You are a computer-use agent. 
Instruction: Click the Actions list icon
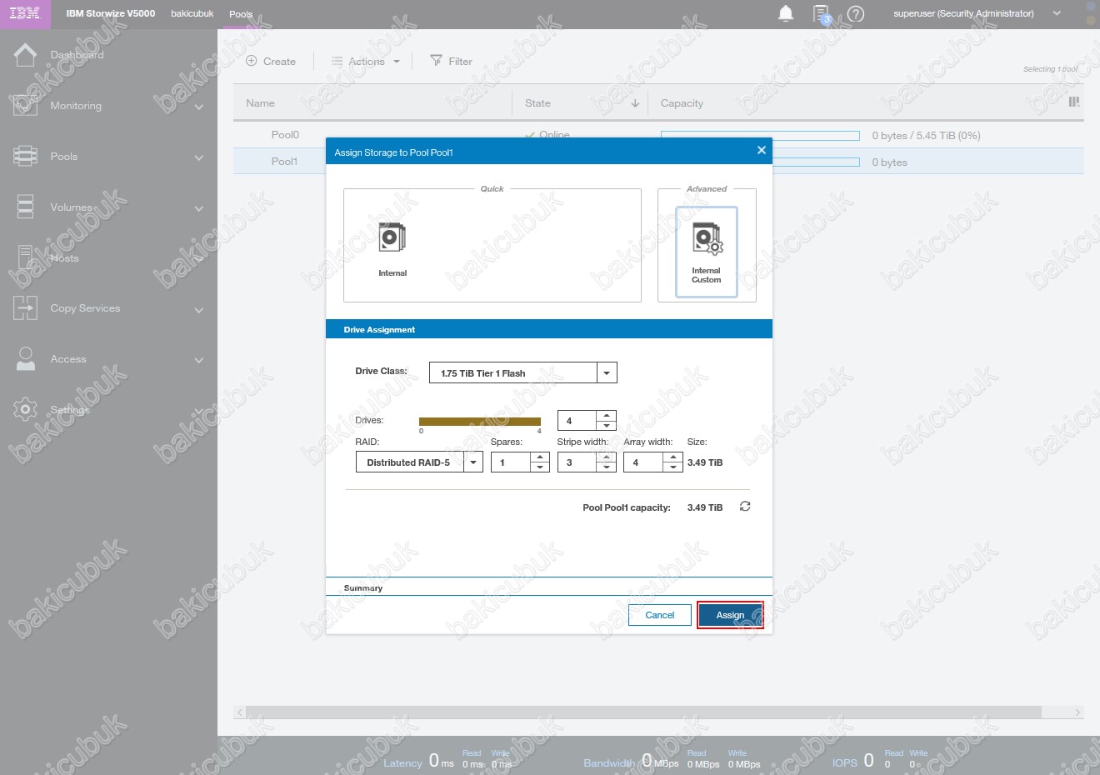point(337,61)
